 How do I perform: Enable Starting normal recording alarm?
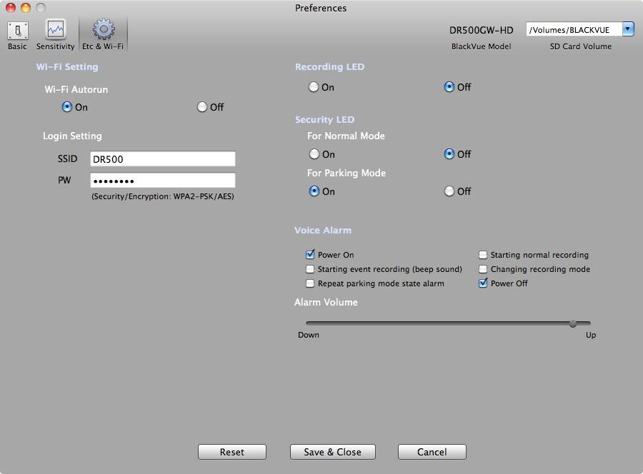(x=483, y=255)
